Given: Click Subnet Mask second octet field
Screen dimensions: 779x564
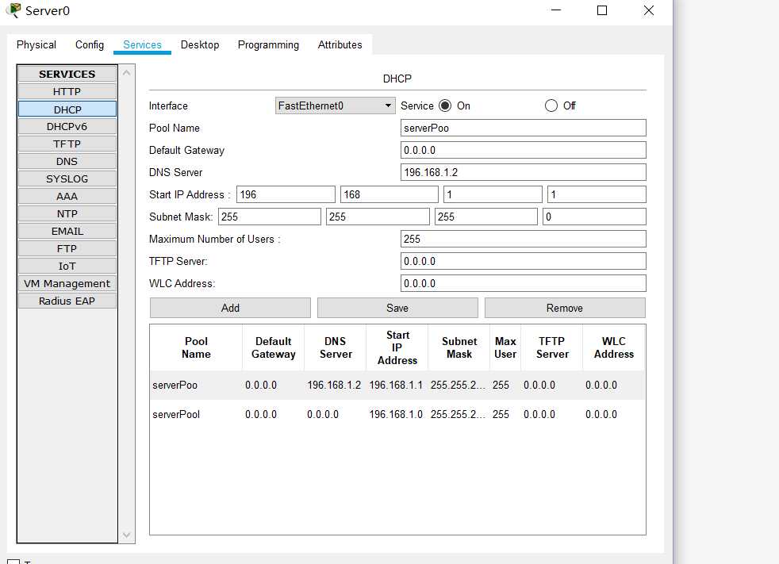Looking at the screenshot, I should [378, 217].
